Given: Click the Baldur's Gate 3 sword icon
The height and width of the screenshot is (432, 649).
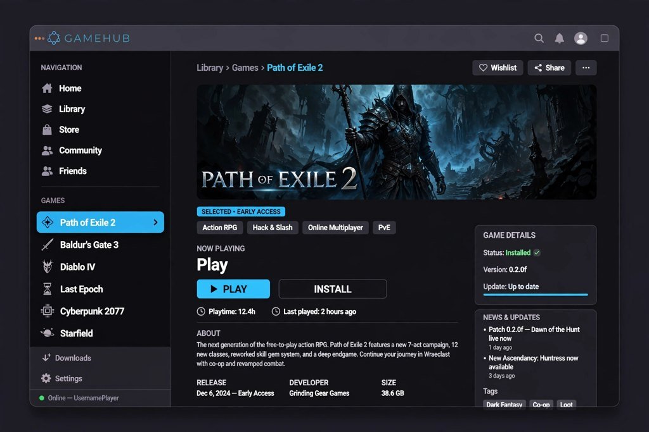Looking at the screenshot, I should coord(48,245).
